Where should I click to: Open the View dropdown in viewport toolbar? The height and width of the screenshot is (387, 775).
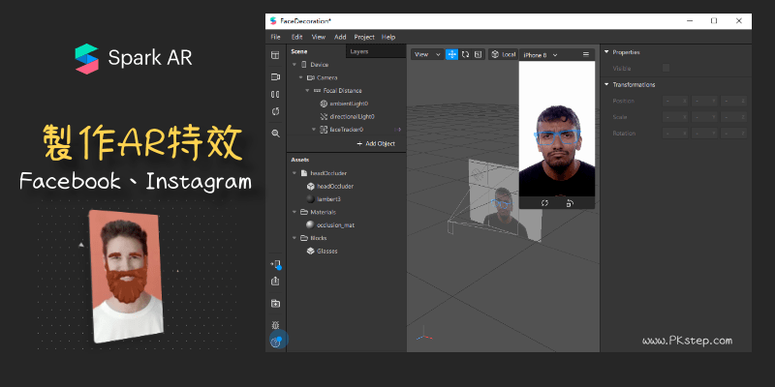426,54
